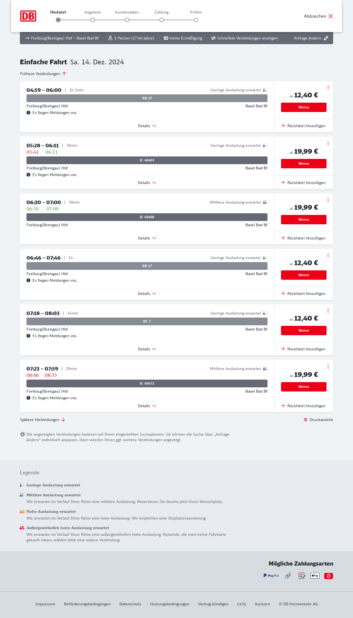Click the PayPal payment icon
The height and width of the screenshot is (618, 353).
271,576
